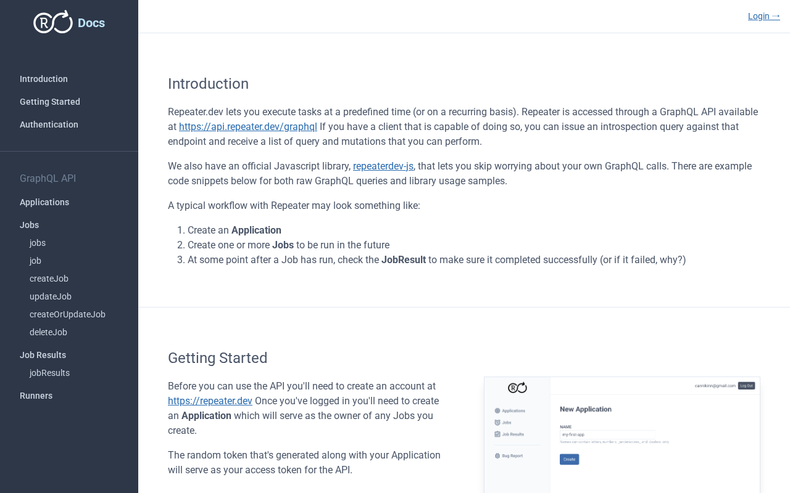Open Jobs sidebar section
Viewport: 790px width, 493px height.
coord(29,225)
